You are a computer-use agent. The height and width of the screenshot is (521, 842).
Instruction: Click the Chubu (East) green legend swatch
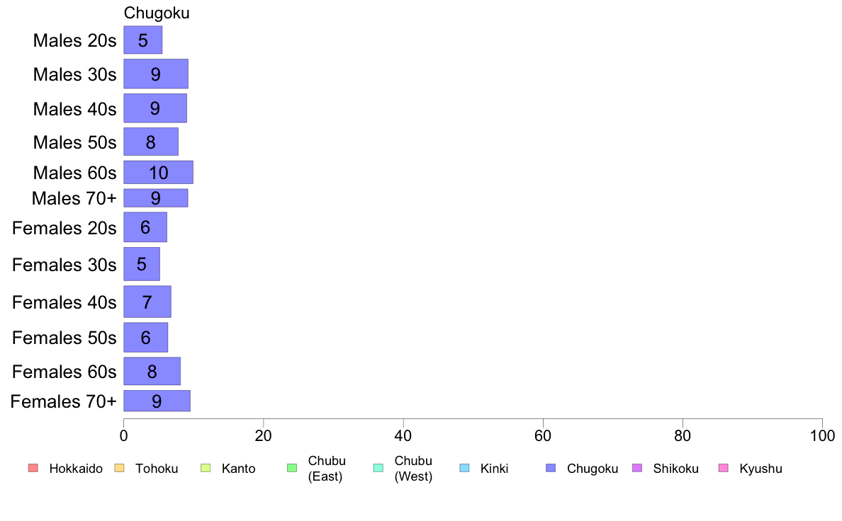coord(291,468)
